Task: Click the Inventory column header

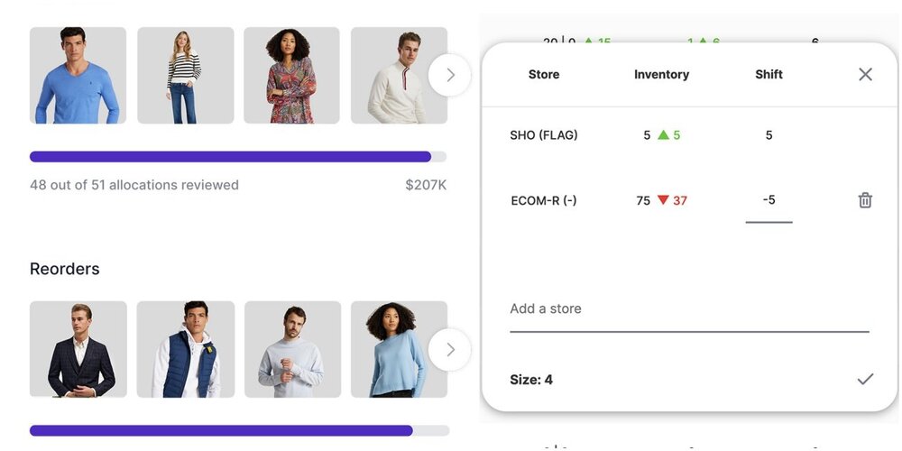Action: coord(661,75)
